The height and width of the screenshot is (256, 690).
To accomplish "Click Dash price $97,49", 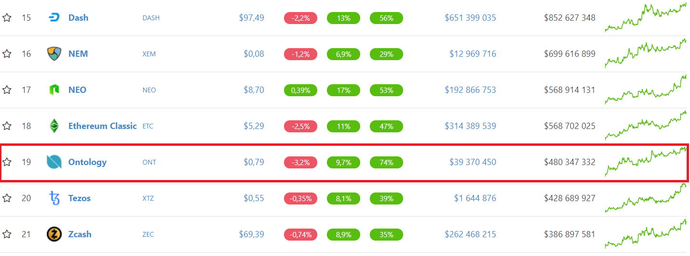I will (x=251, y=18).
